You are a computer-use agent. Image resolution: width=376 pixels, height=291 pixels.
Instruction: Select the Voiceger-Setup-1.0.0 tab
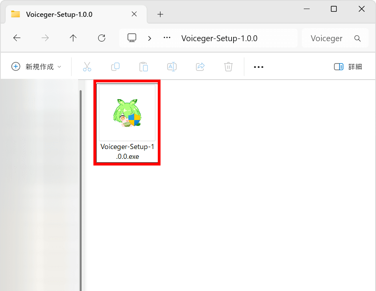[x=59, y=15]
